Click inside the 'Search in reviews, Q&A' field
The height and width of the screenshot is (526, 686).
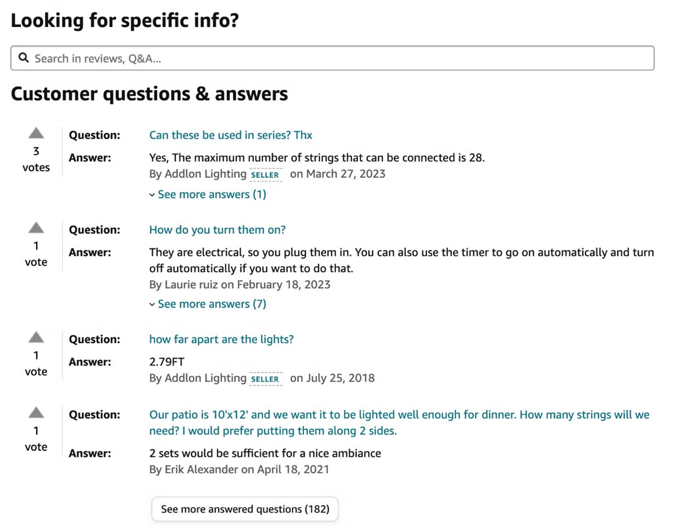332,58
